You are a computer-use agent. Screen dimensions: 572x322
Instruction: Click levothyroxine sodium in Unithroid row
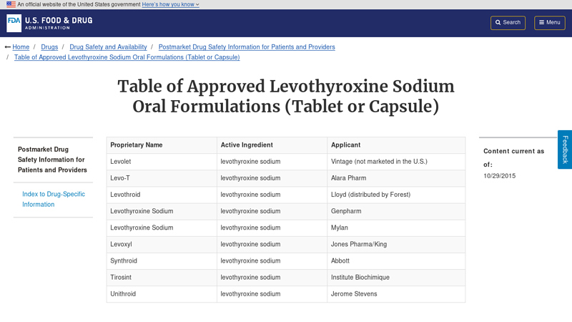click(x=272, y=294)
